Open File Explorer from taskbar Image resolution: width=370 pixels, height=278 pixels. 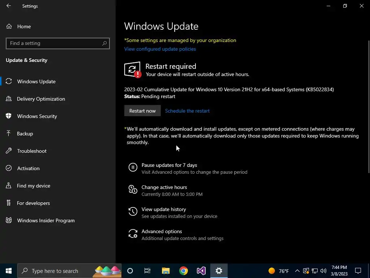[x=165, y=271]
